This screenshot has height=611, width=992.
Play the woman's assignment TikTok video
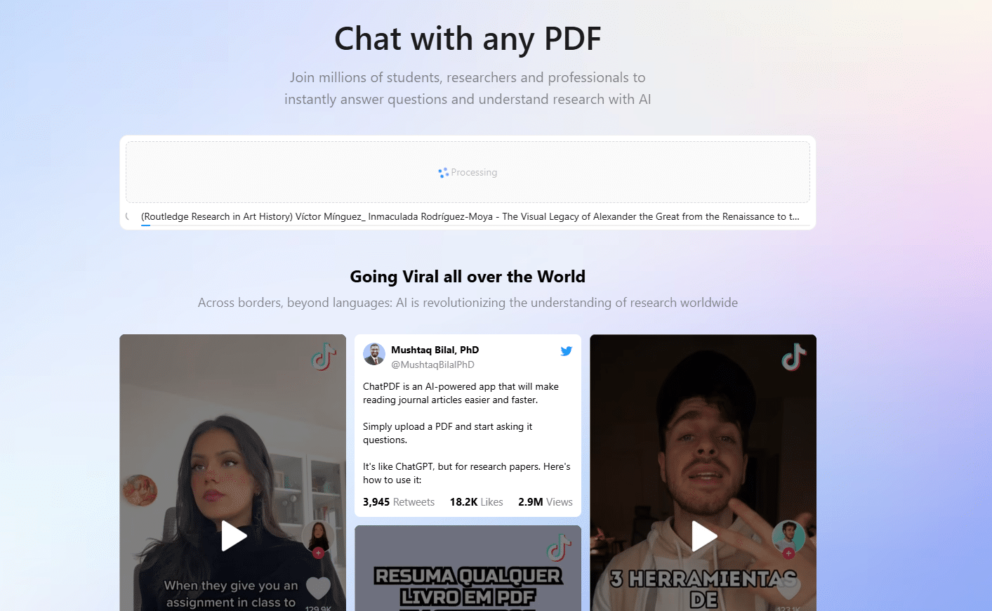(x=234, y=536)
